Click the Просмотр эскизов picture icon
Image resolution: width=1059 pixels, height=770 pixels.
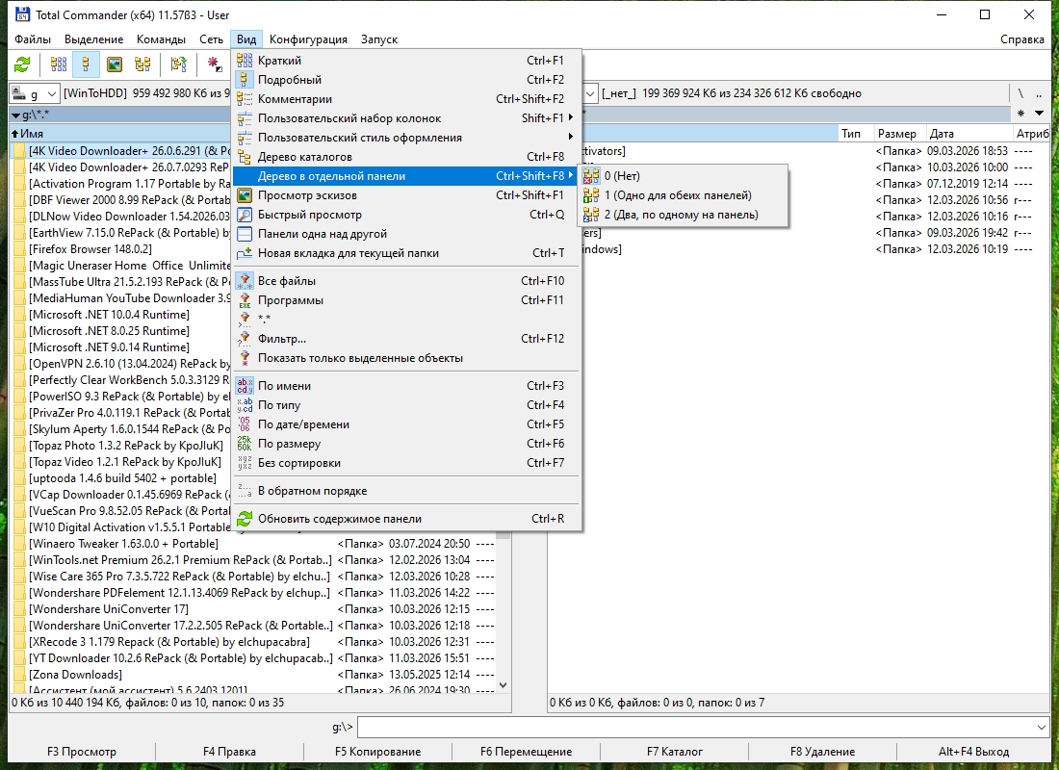pos(245,195)
